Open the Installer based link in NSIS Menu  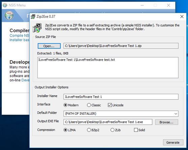pos(19,40)
